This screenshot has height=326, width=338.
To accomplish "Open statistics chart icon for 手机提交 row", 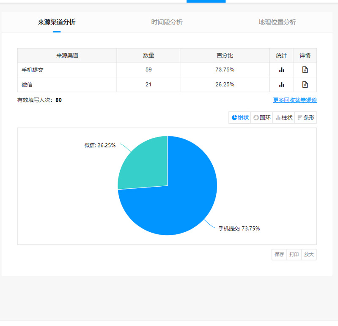I will coord(281,70).
